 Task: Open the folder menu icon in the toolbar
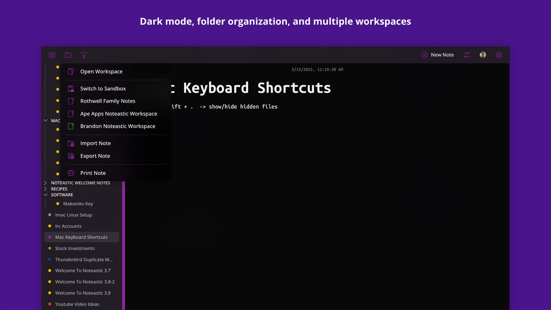pyautogui.click(x=68, y=55)
